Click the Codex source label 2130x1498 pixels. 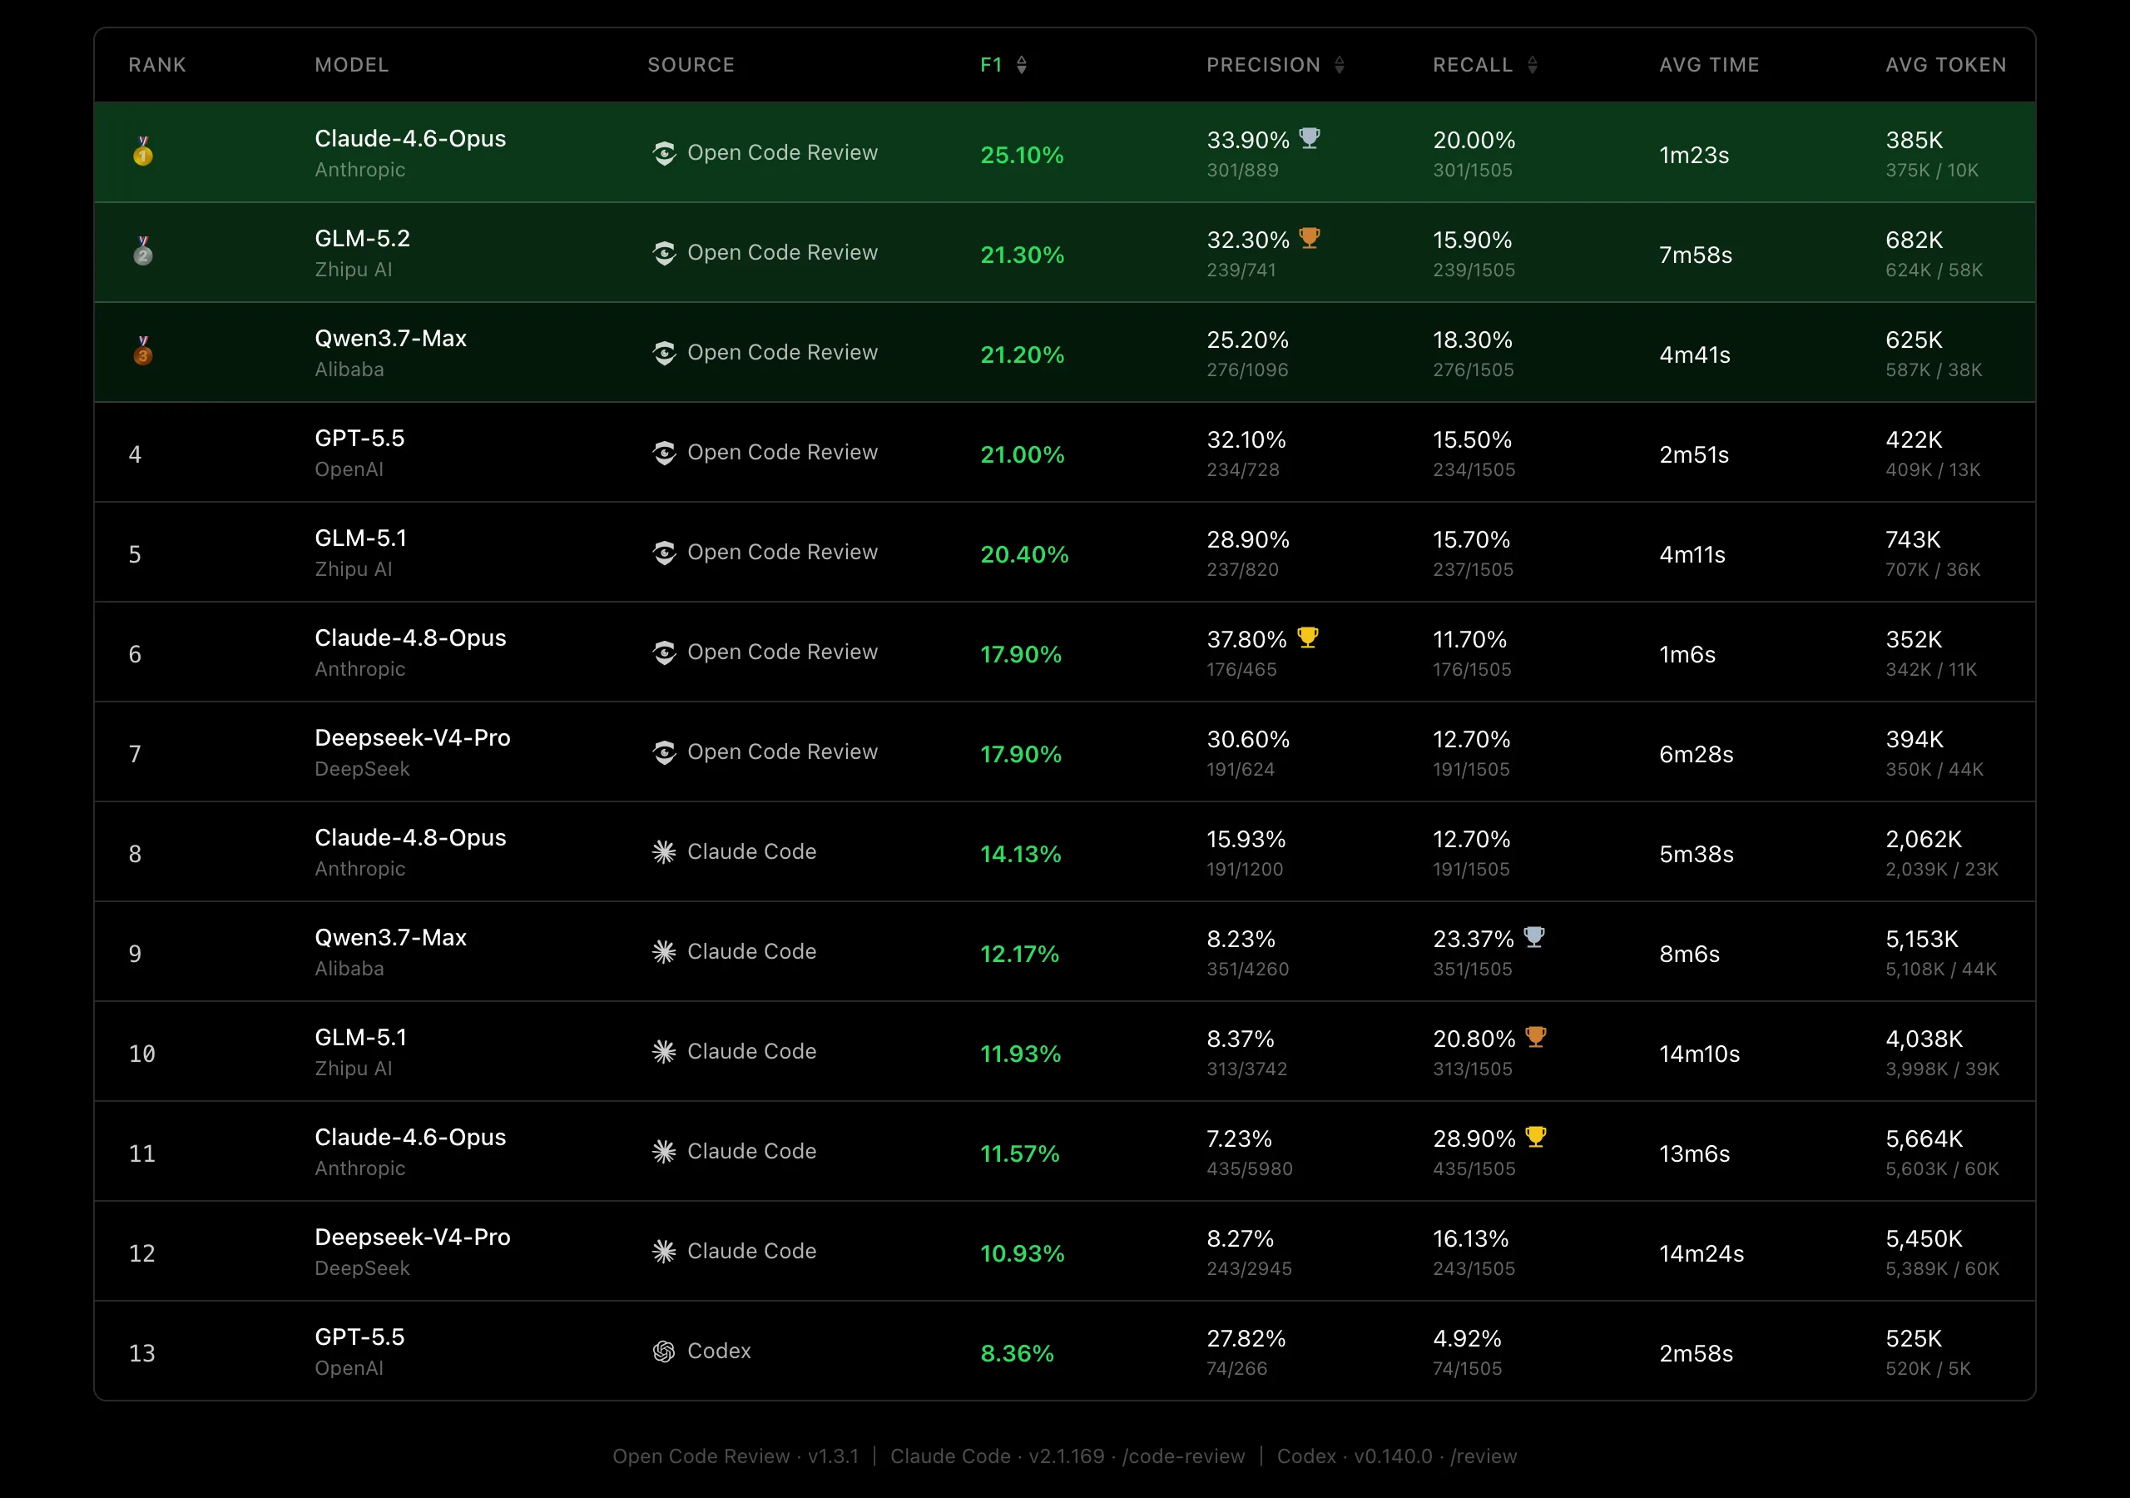(719, 1352)
